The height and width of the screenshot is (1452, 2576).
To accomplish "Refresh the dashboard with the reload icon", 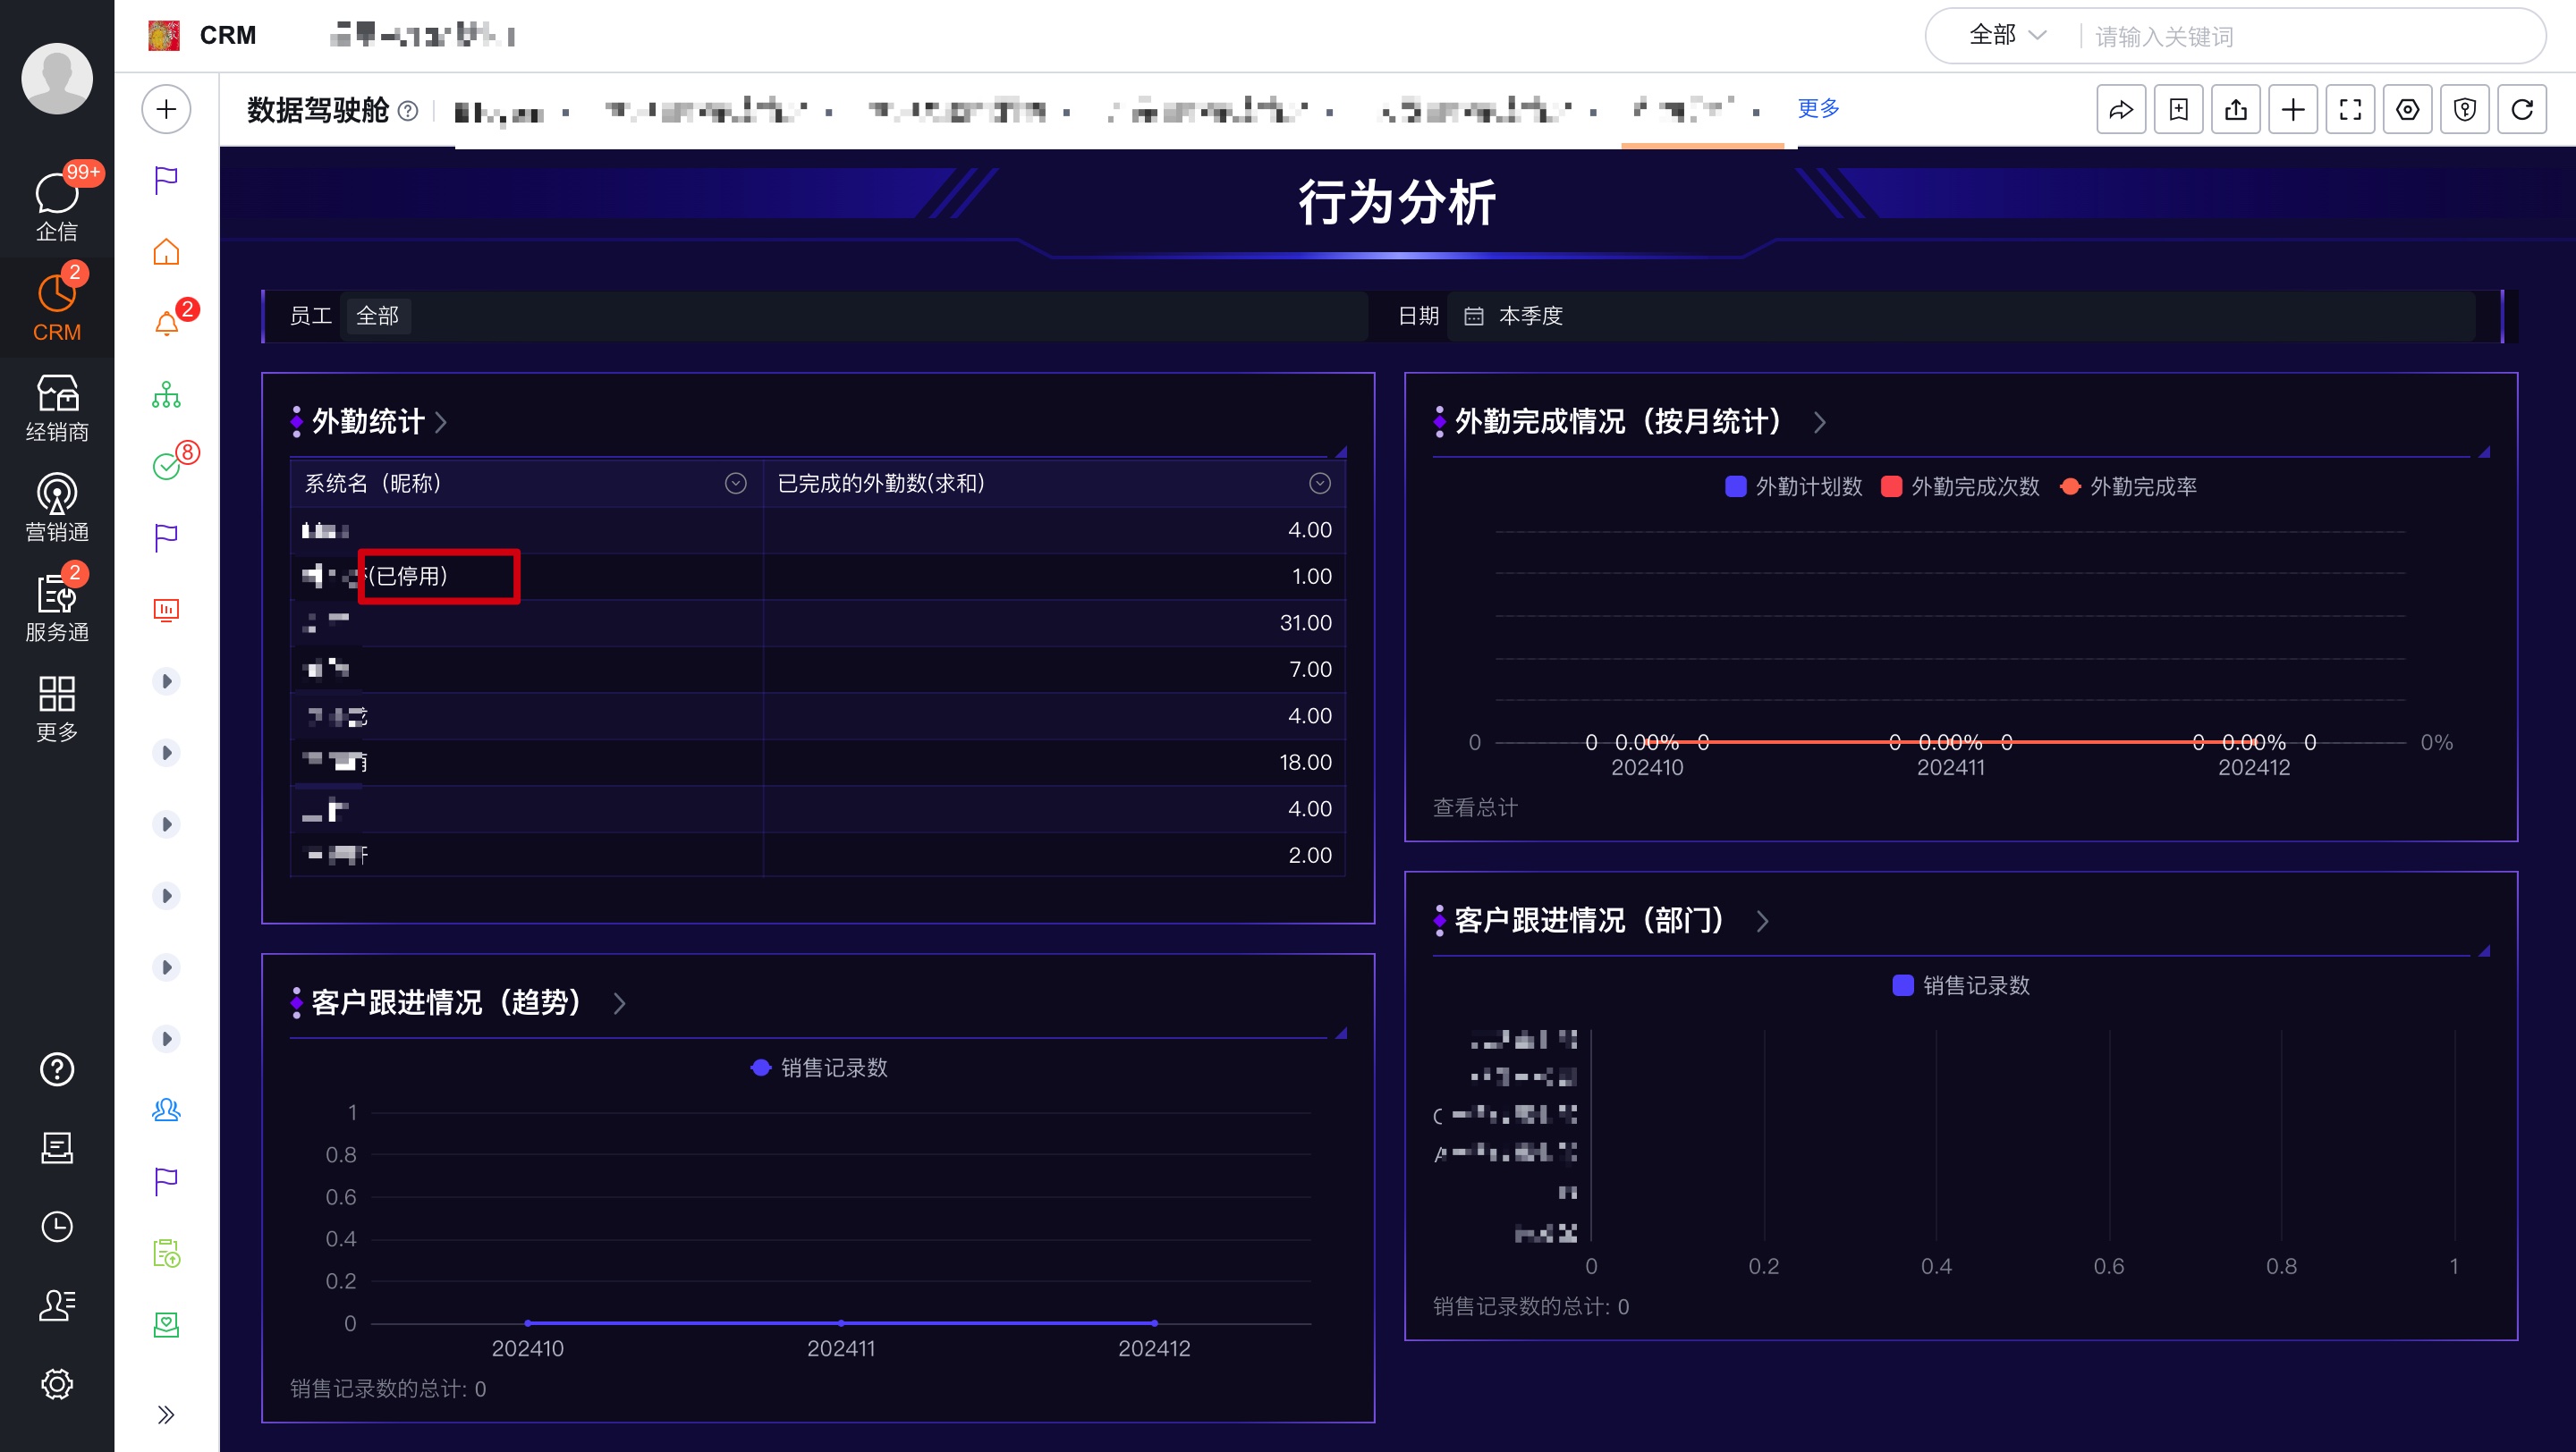I will click(2523, 109).
